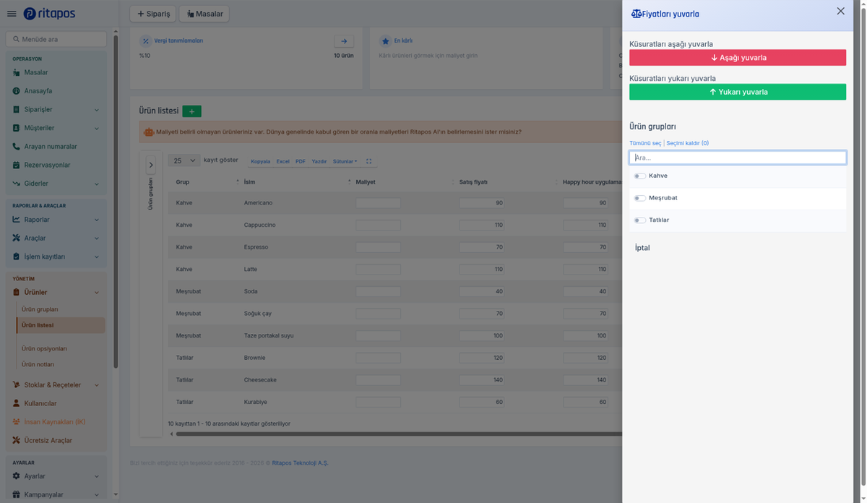Click İptal in the rounding panel
The height and width of the screenshot is (503, 867).
pos(642,248)
